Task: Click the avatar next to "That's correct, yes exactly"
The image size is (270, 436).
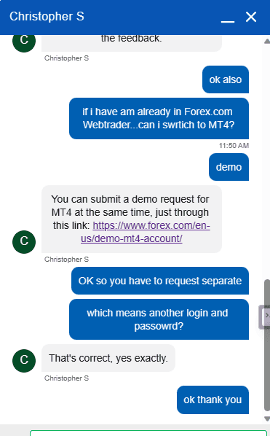Action: pos(24,360)
